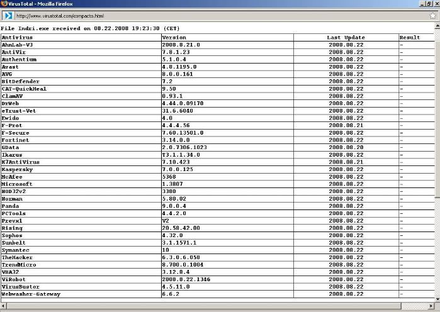This screenshot has width=440, height=312.
Task: Select the F-Prot entry
Action: pyautogui.click(x=12, y=125)
